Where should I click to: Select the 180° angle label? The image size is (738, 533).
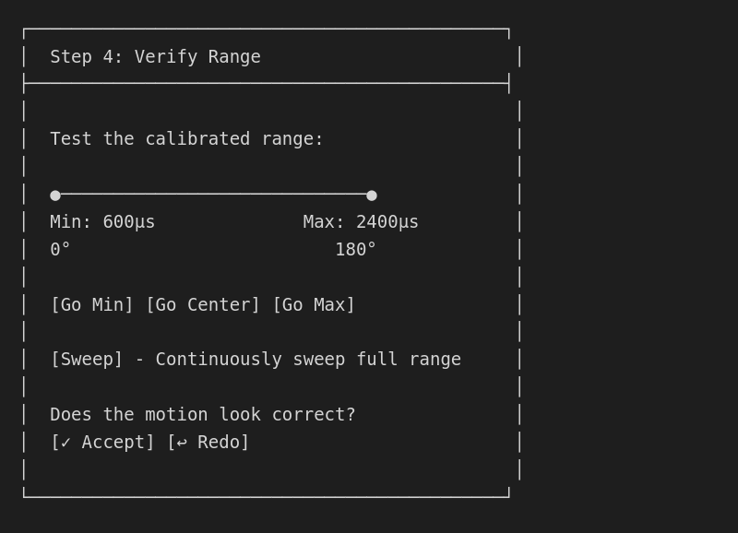356,248
